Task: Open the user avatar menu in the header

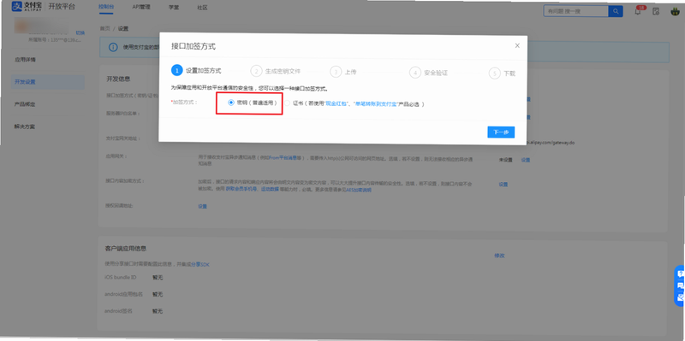Action: (x=675, y=12)
